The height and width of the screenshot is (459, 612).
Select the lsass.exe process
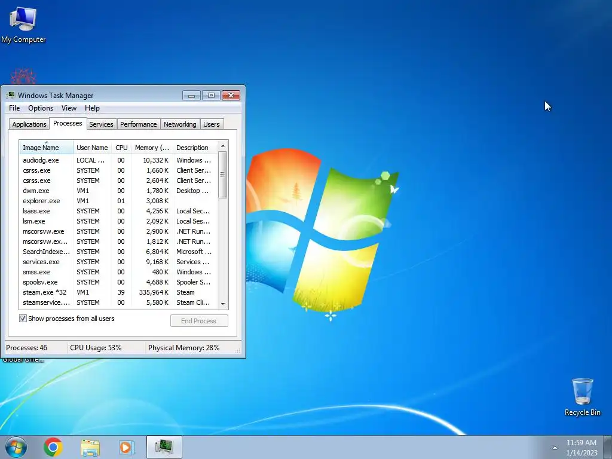(119, 211)
